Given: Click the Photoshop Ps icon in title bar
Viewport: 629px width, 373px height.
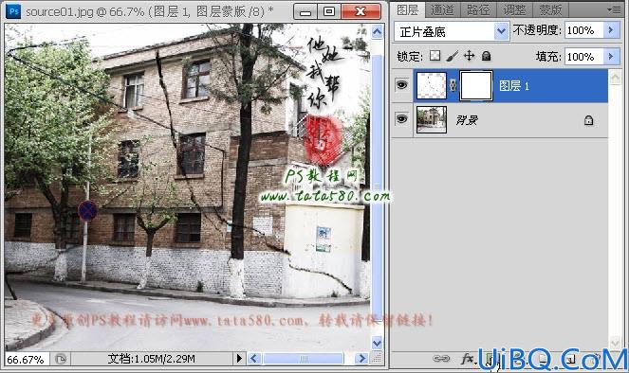Looking at the screenshot, I should (13, 11).
